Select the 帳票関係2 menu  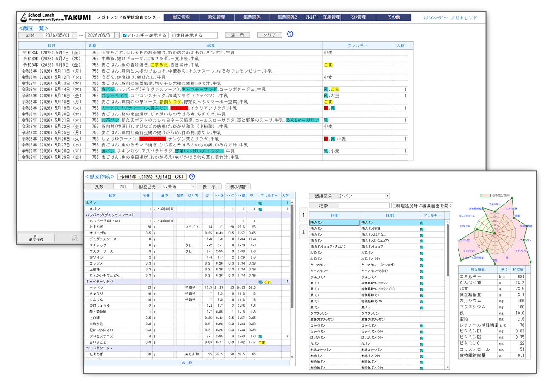click(287, 17)
